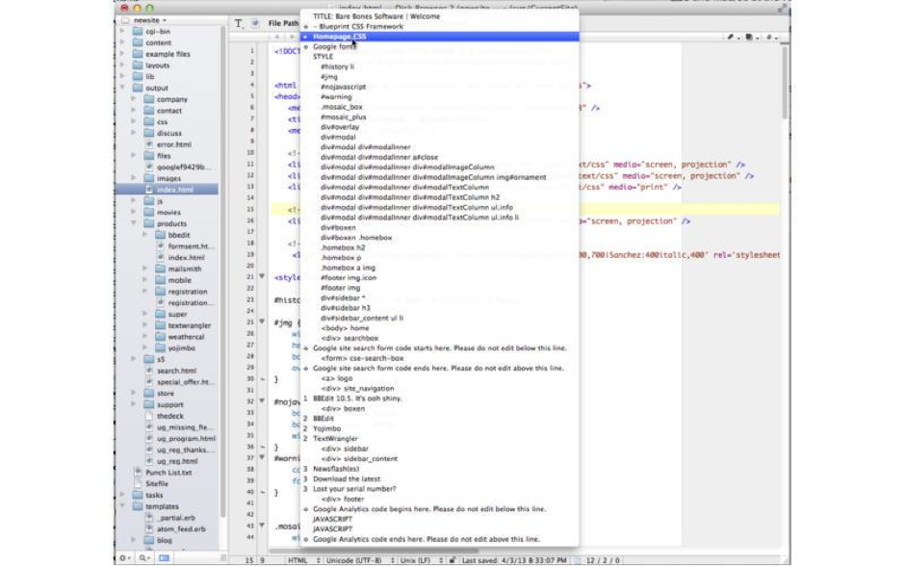Open the Text Options (T) toolbar icon
This screenshot has width=906, height=566.
239,23
